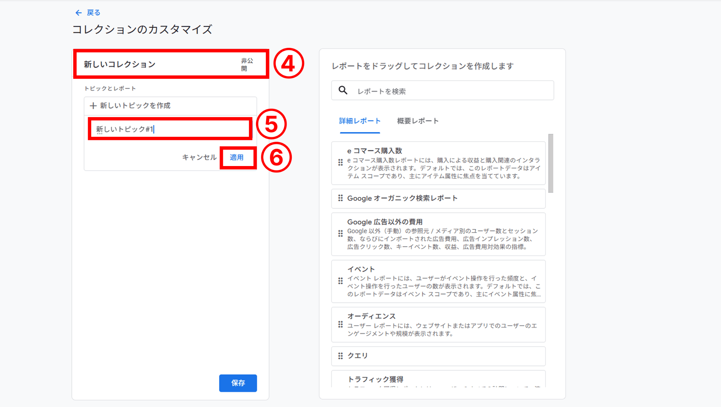The image size is (721, 407).
Task: Select the 詳細レポート tab
Action: point(360,121)
